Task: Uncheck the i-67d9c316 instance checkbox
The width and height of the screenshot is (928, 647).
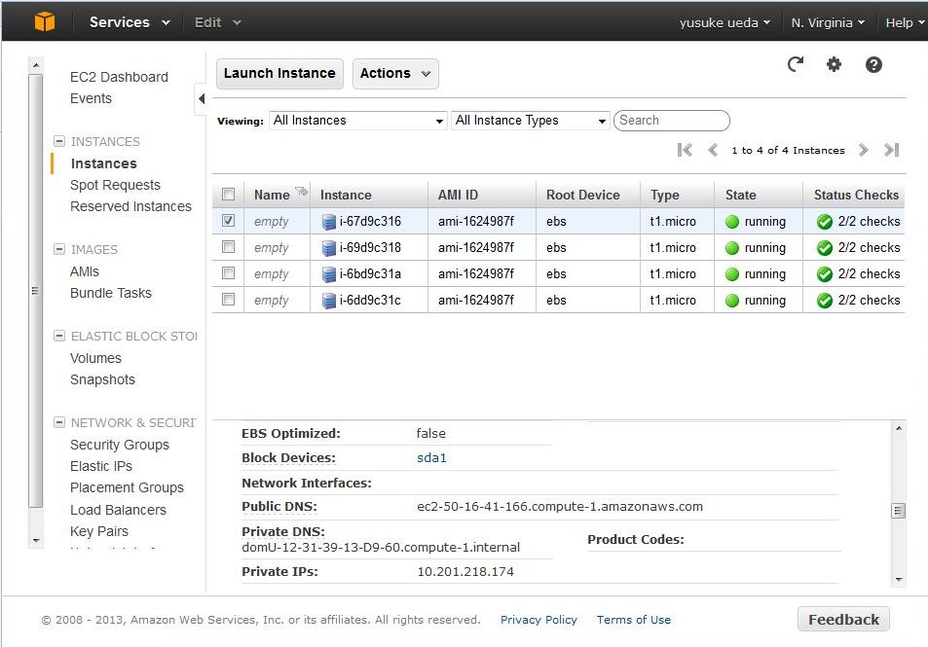Action: click(228, 221)
